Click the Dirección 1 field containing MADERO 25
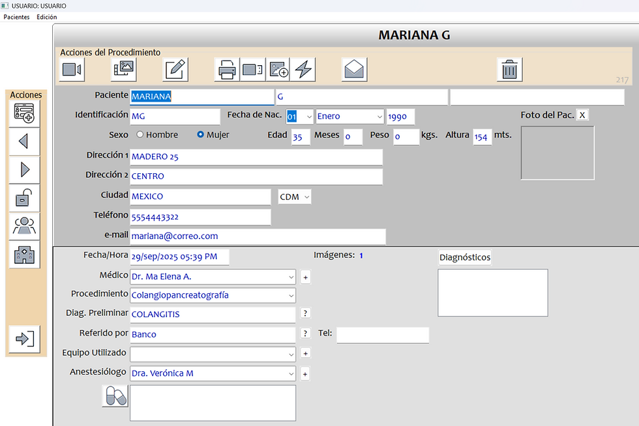This screenshot has height=426, width=639. (x=256, y=157)
